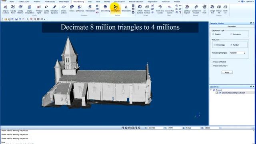The width and height of the screenshot is (256, 144).
Task: Open the Create Section tool
Action: coord(64,9)
